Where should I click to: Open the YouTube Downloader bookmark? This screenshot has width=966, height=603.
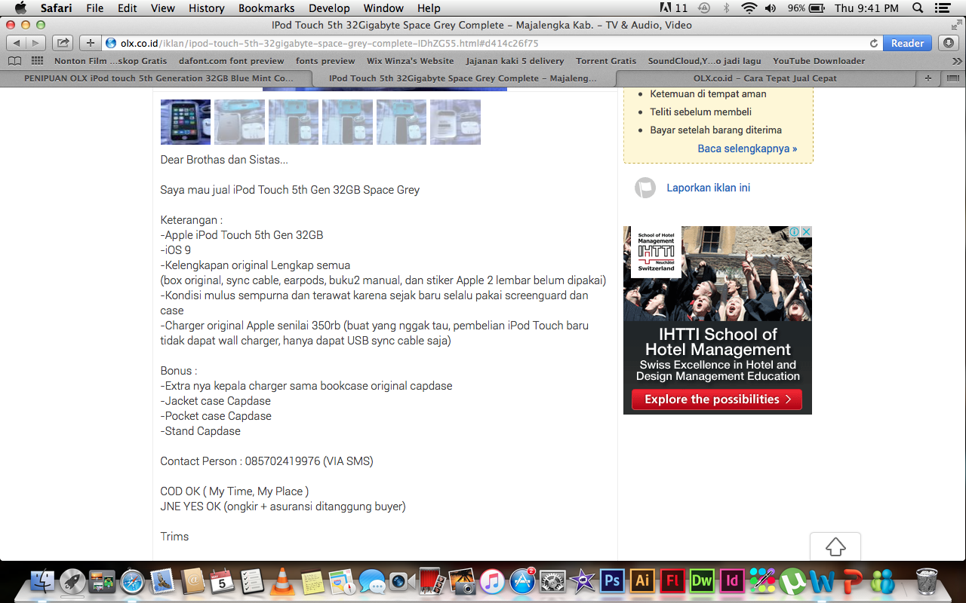(819, 61)
